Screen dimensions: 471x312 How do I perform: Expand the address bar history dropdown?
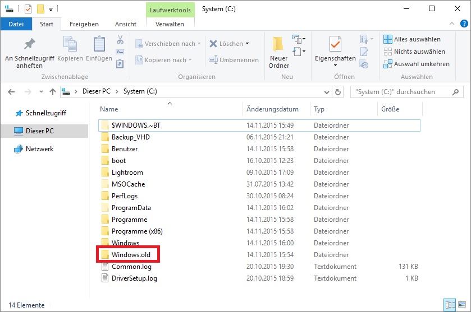(327, 92)
